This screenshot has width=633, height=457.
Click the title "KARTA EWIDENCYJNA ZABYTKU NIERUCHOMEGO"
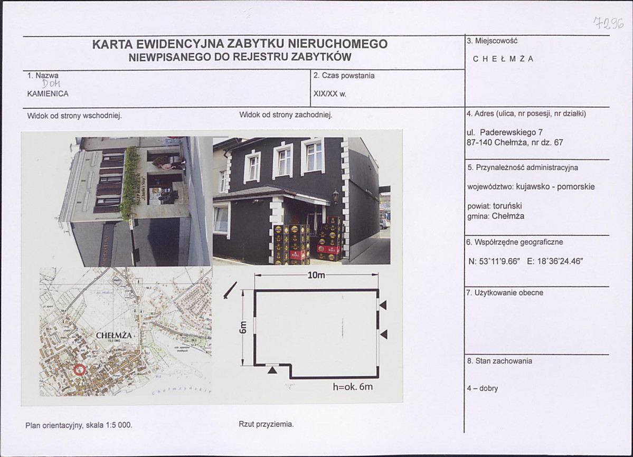(240, 44)
